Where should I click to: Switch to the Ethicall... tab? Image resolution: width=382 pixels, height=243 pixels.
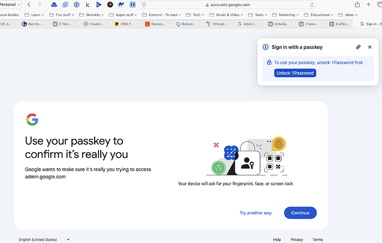tap(215, 24)
